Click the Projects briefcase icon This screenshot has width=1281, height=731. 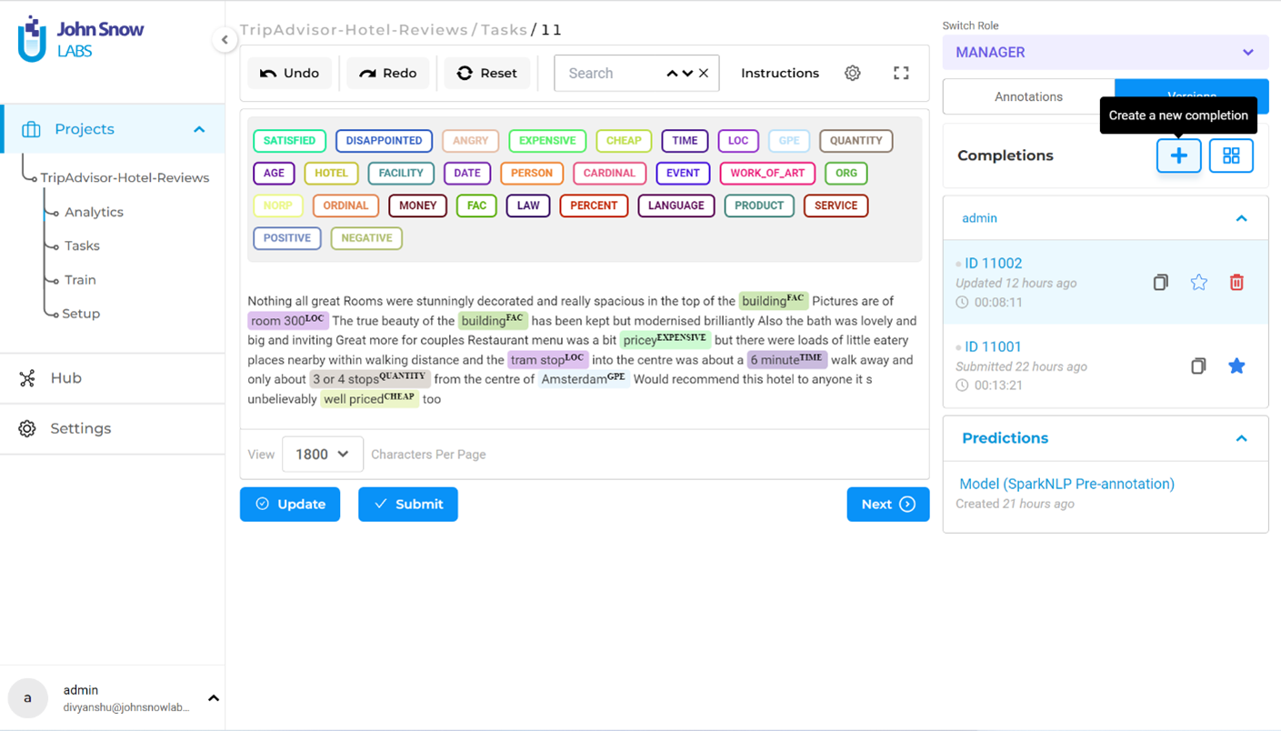click(x=31, y=129)
